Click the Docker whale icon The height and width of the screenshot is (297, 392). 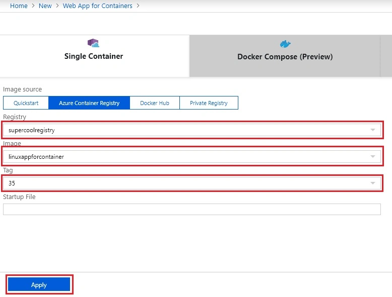[285, 44]
